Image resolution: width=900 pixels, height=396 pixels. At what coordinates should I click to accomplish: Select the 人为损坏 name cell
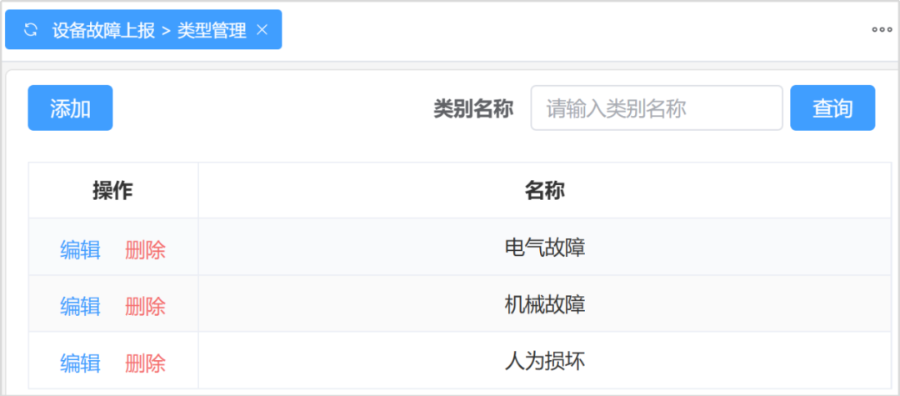tap(544, 361)
